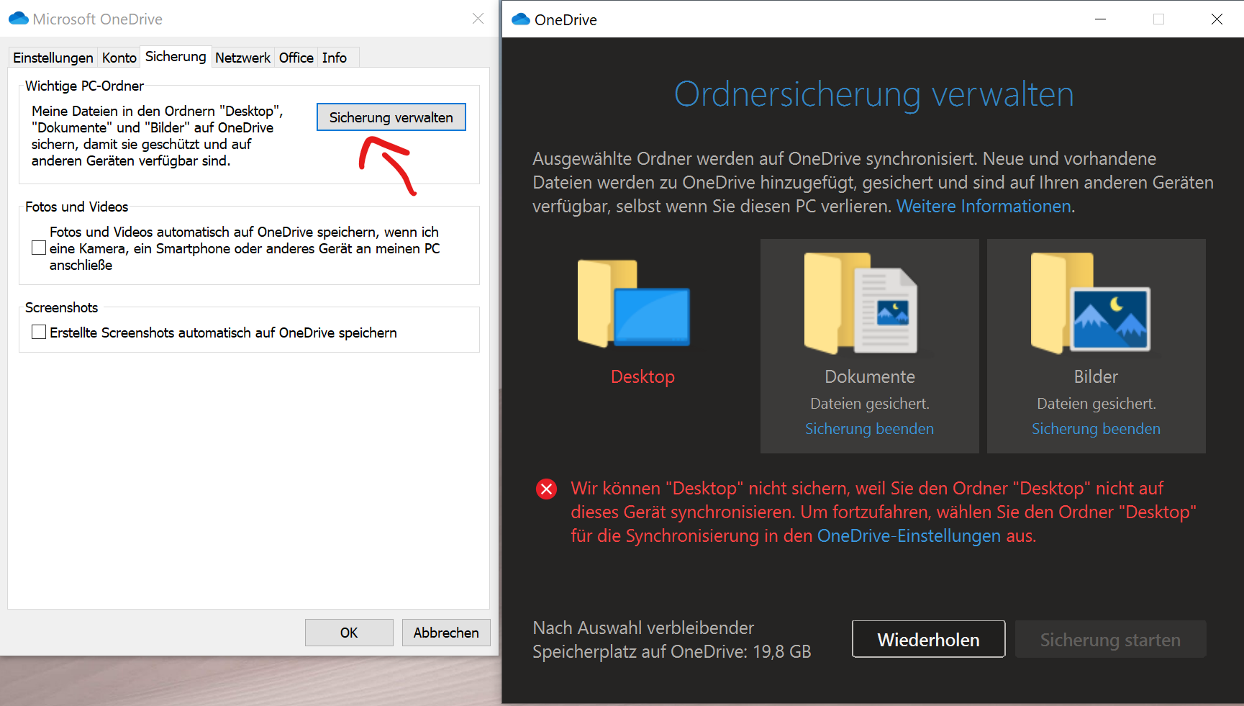Image resolution: width=1244 pixels, height=706 pixels.
Task: Click the red error icon beside the Desktop warning
Action: point(547,489)
